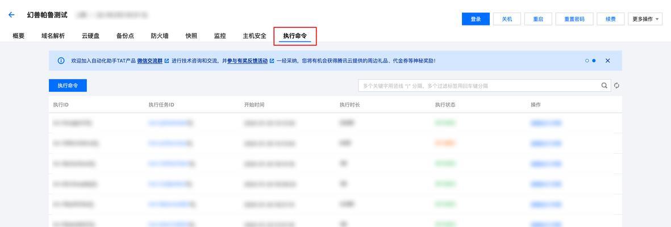Click the 重启 button
Screen dimensions: 671x227
(538, 19)
